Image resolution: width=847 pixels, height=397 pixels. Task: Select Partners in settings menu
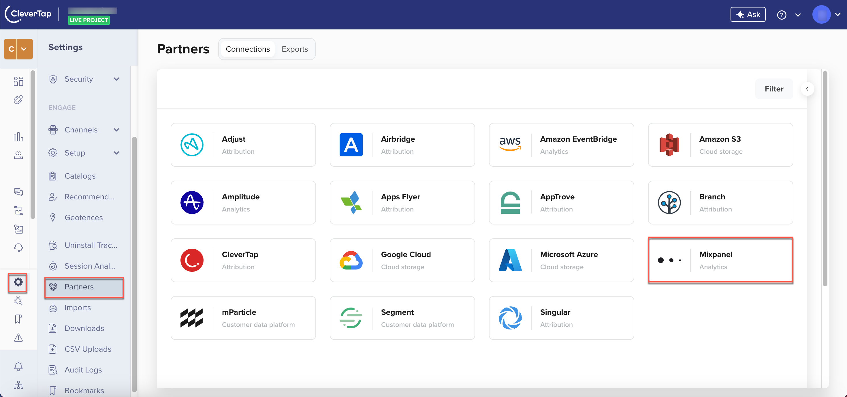tap(84, 287)
